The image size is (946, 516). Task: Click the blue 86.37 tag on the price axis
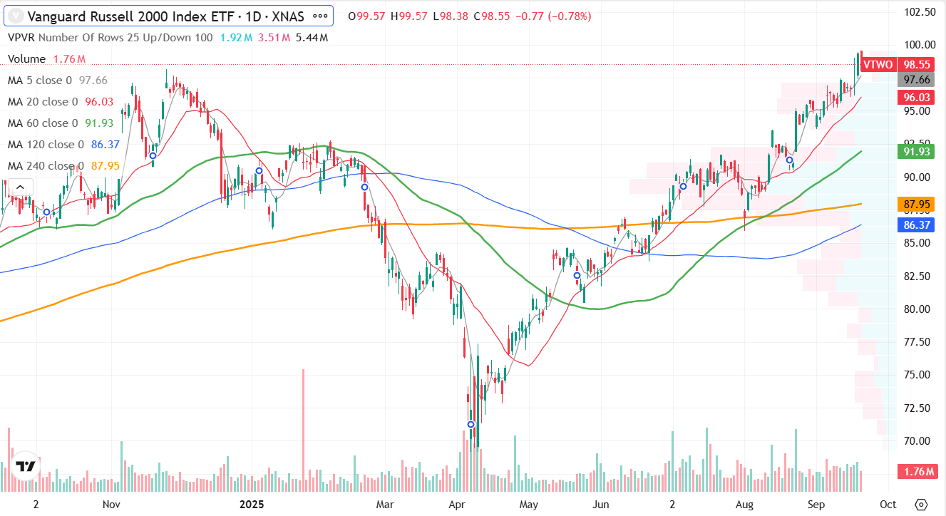(x=916, y=225)
